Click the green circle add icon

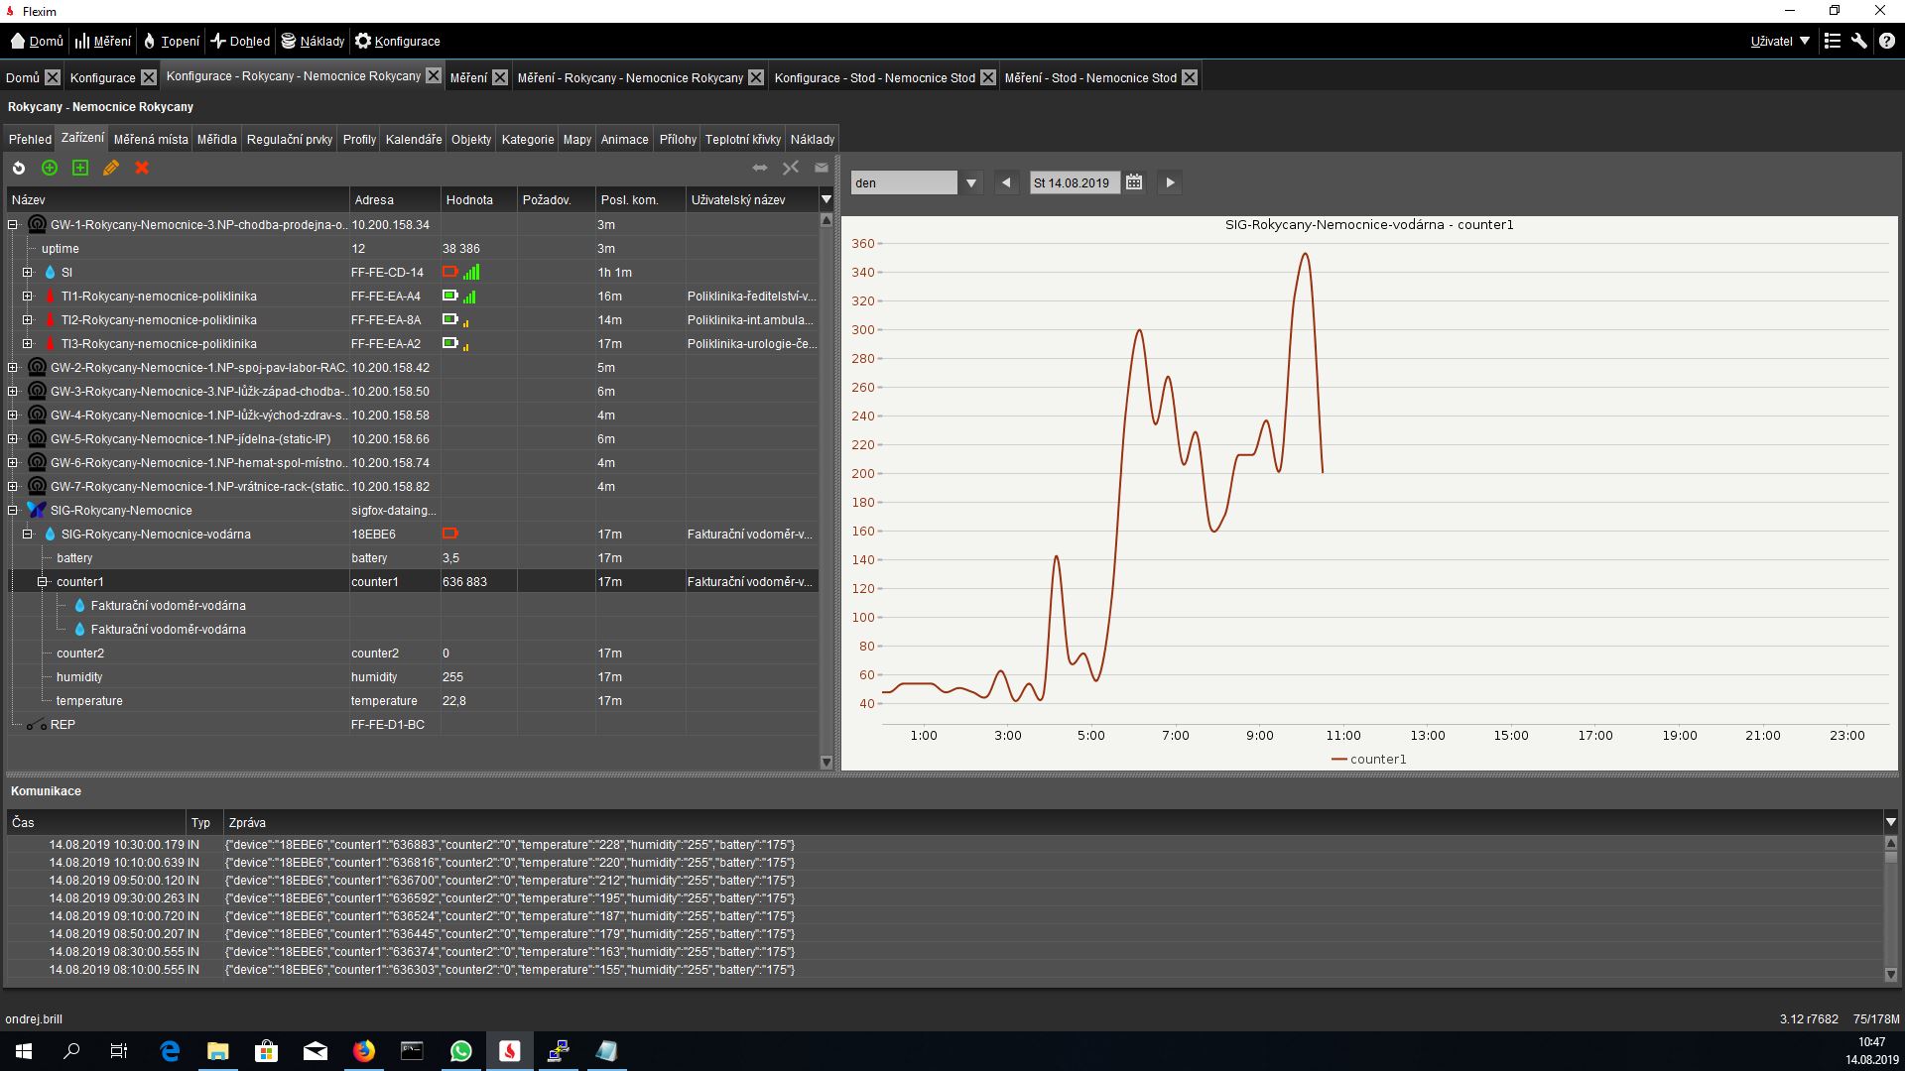(50, 168)
